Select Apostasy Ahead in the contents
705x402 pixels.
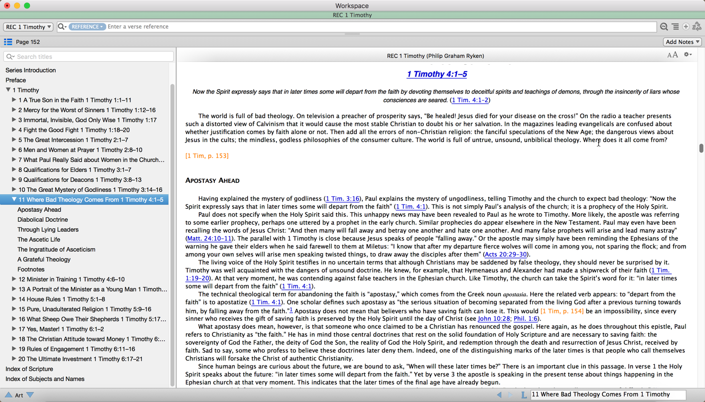(39, 210)
